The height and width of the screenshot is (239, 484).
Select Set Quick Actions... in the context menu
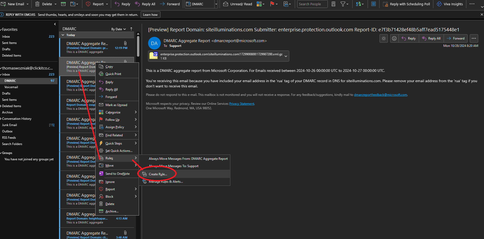[x=117, y=151]
